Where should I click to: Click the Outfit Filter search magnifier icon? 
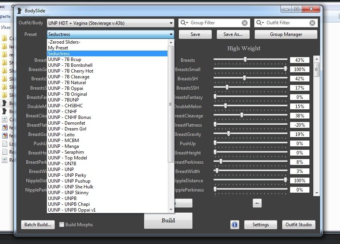tap(260, 23)
